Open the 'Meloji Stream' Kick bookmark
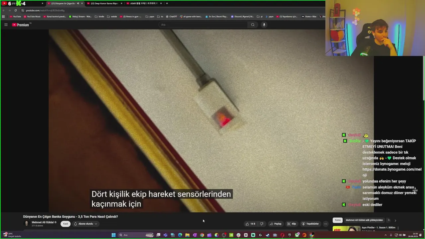This screenshot has height=239, width=425. click(80, 16)
